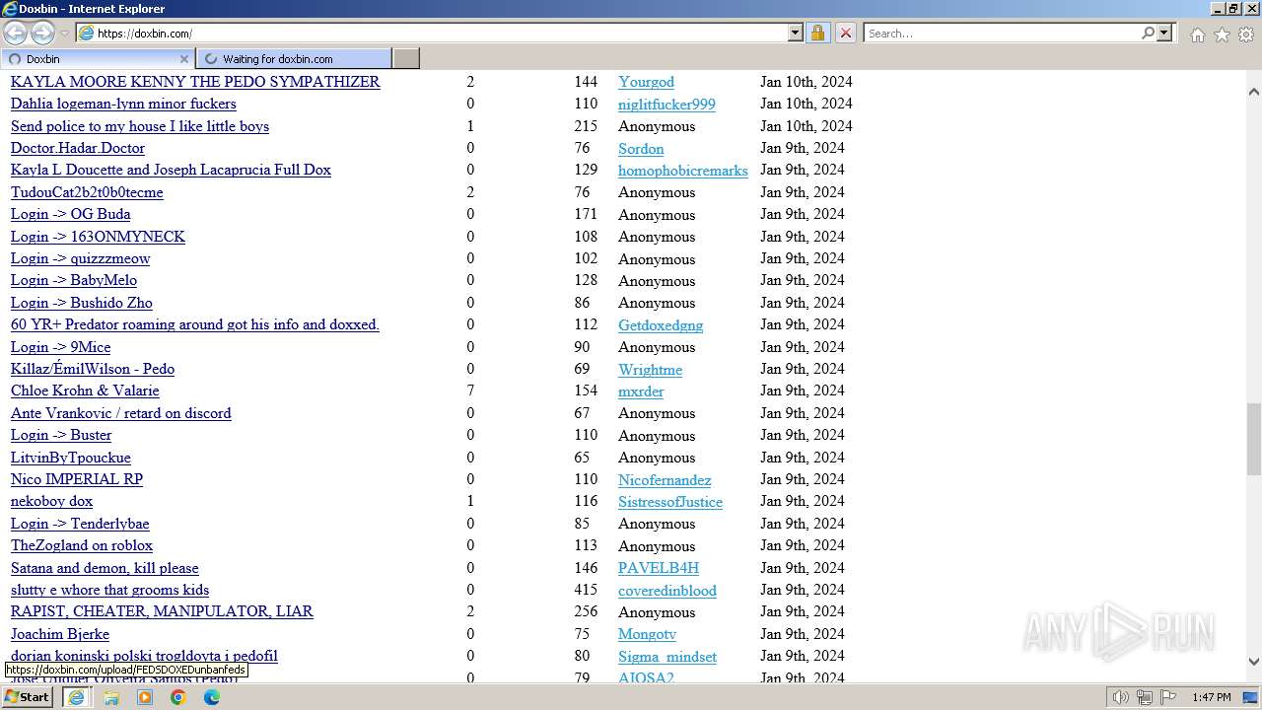Viewport: 1262px width, 710px height.
Task: Open Internet Explorer from the taskbar
Action: click(x=76, y=697)
